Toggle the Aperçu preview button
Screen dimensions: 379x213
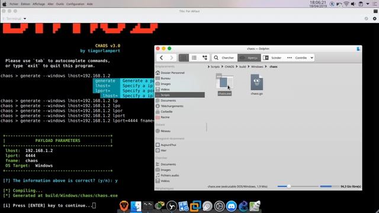[249, 58]
